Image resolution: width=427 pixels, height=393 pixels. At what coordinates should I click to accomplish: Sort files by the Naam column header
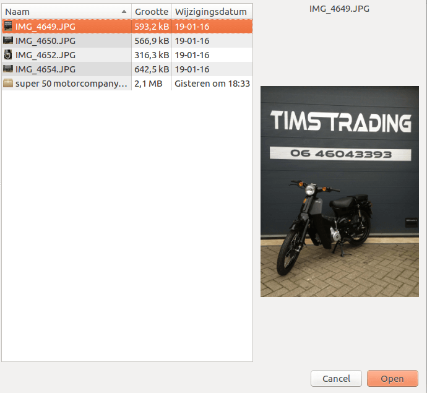(66, 12)
